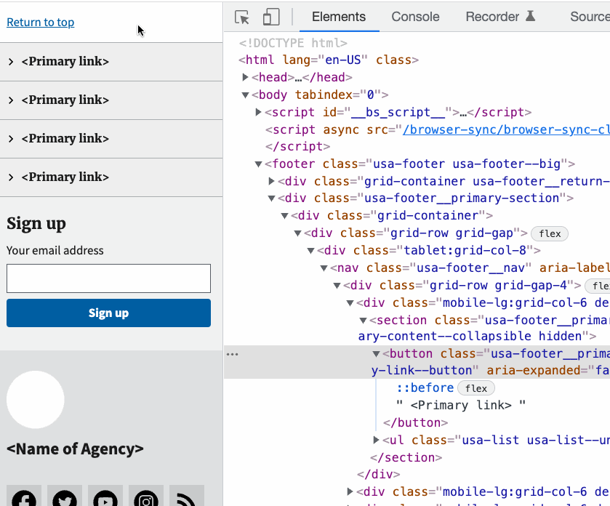Image resolution: width=610 pixels, height=506 pixels.
Task: Collapse the grid-row grid-gap-4 div
Action: click(337, 286)
